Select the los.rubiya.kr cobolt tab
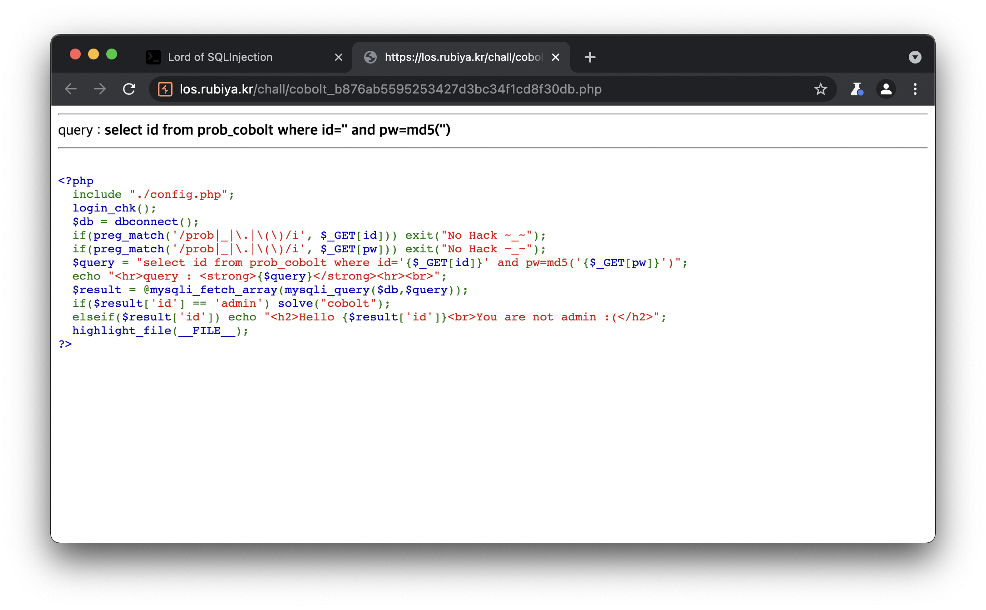 click(x=463, y=57)
